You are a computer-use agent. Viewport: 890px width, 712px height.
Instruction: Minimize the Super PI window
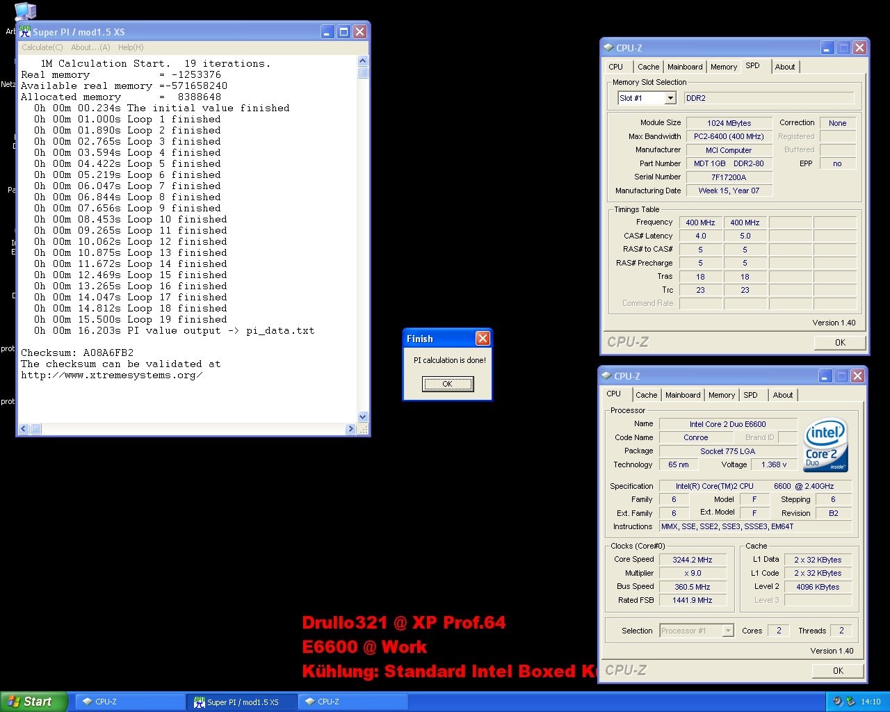tap(328, 32)
